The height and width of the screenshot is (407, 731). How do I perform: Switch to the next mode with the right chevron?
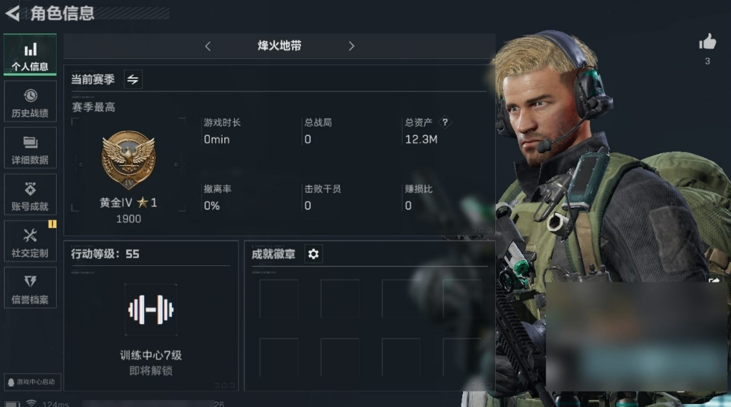(x=351, y=46)
